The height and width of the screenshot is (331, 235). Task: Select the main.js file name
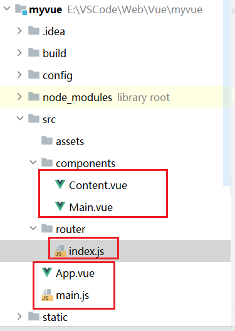73,296
